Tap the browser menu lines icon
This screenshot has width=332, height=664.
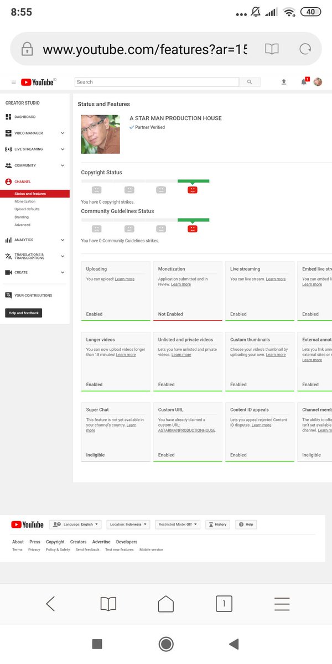click(282, 604)
